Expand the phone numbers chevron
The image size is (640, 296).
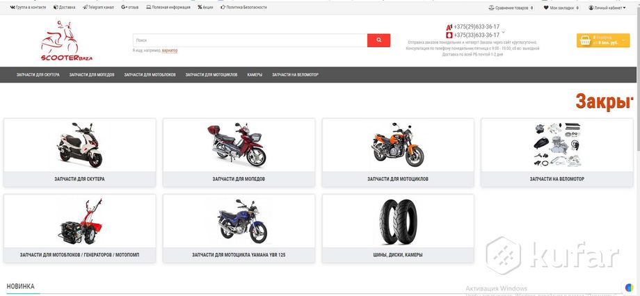tap(503, 32)
